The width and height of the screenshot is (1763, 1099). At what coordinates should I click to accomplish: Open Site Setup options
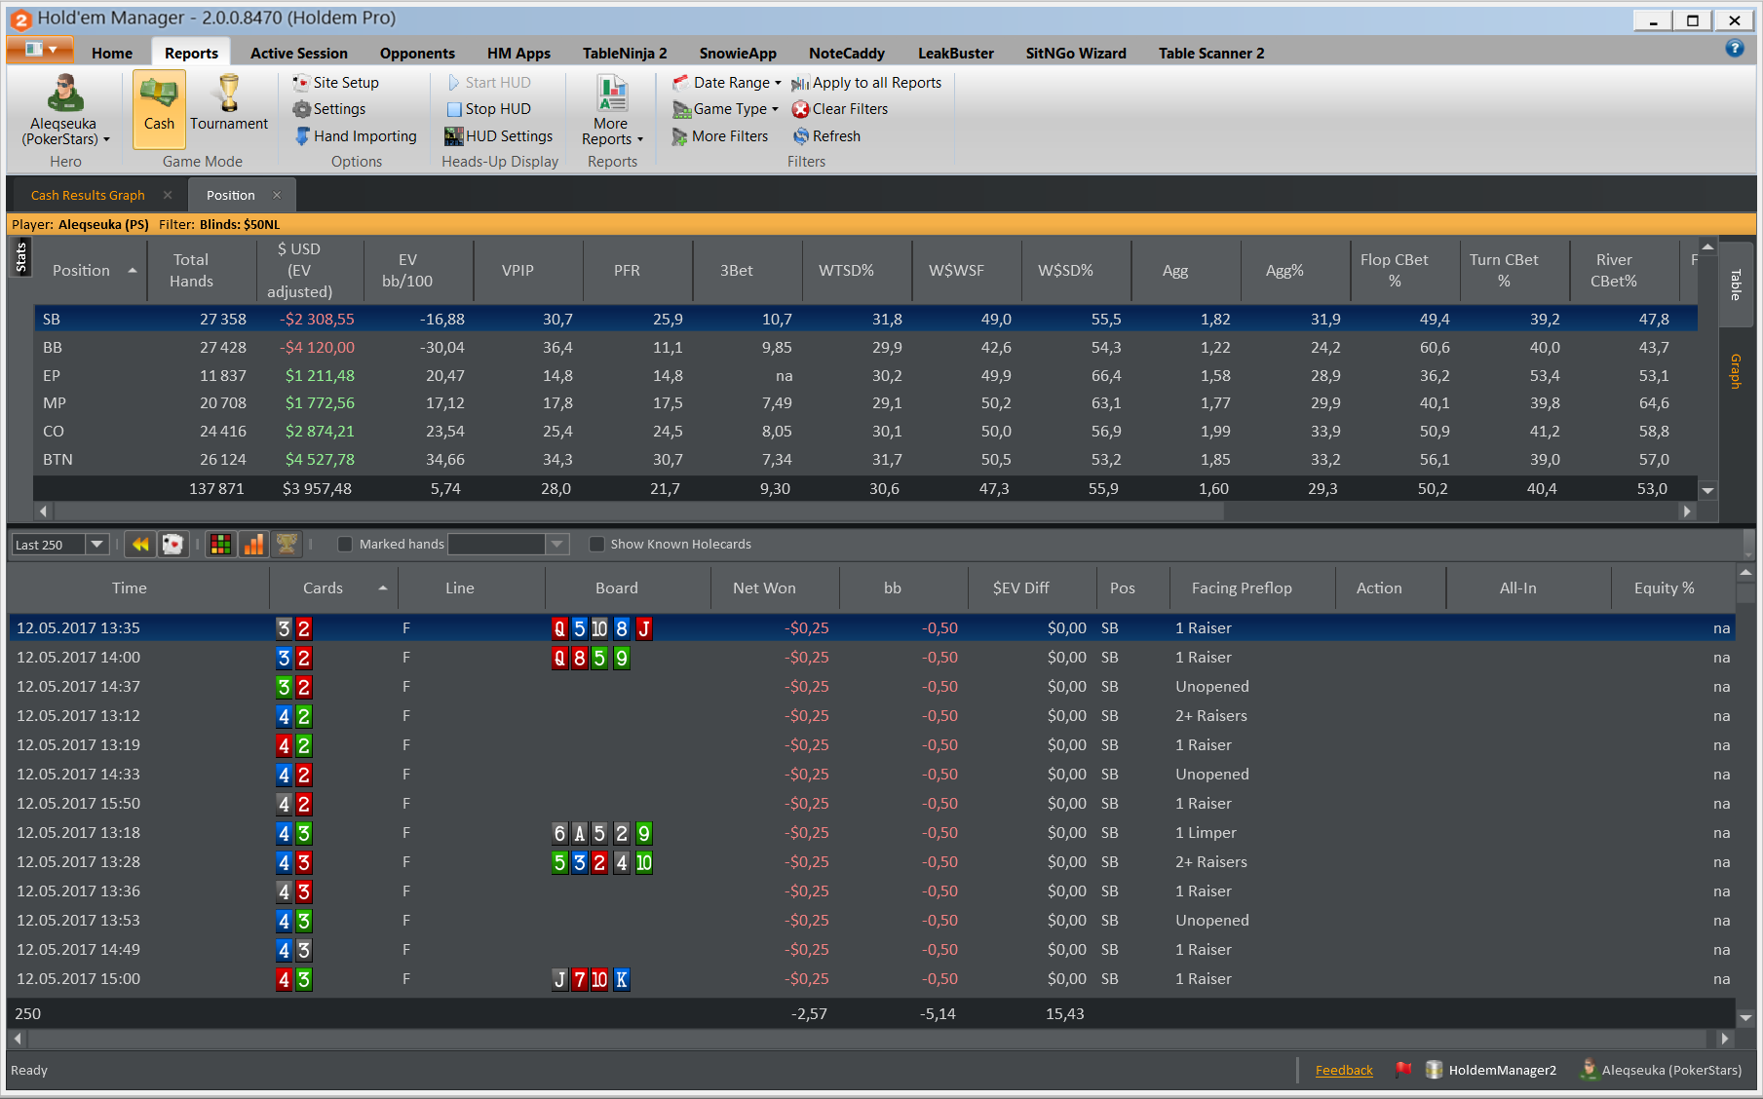click(x=335, y=83)
